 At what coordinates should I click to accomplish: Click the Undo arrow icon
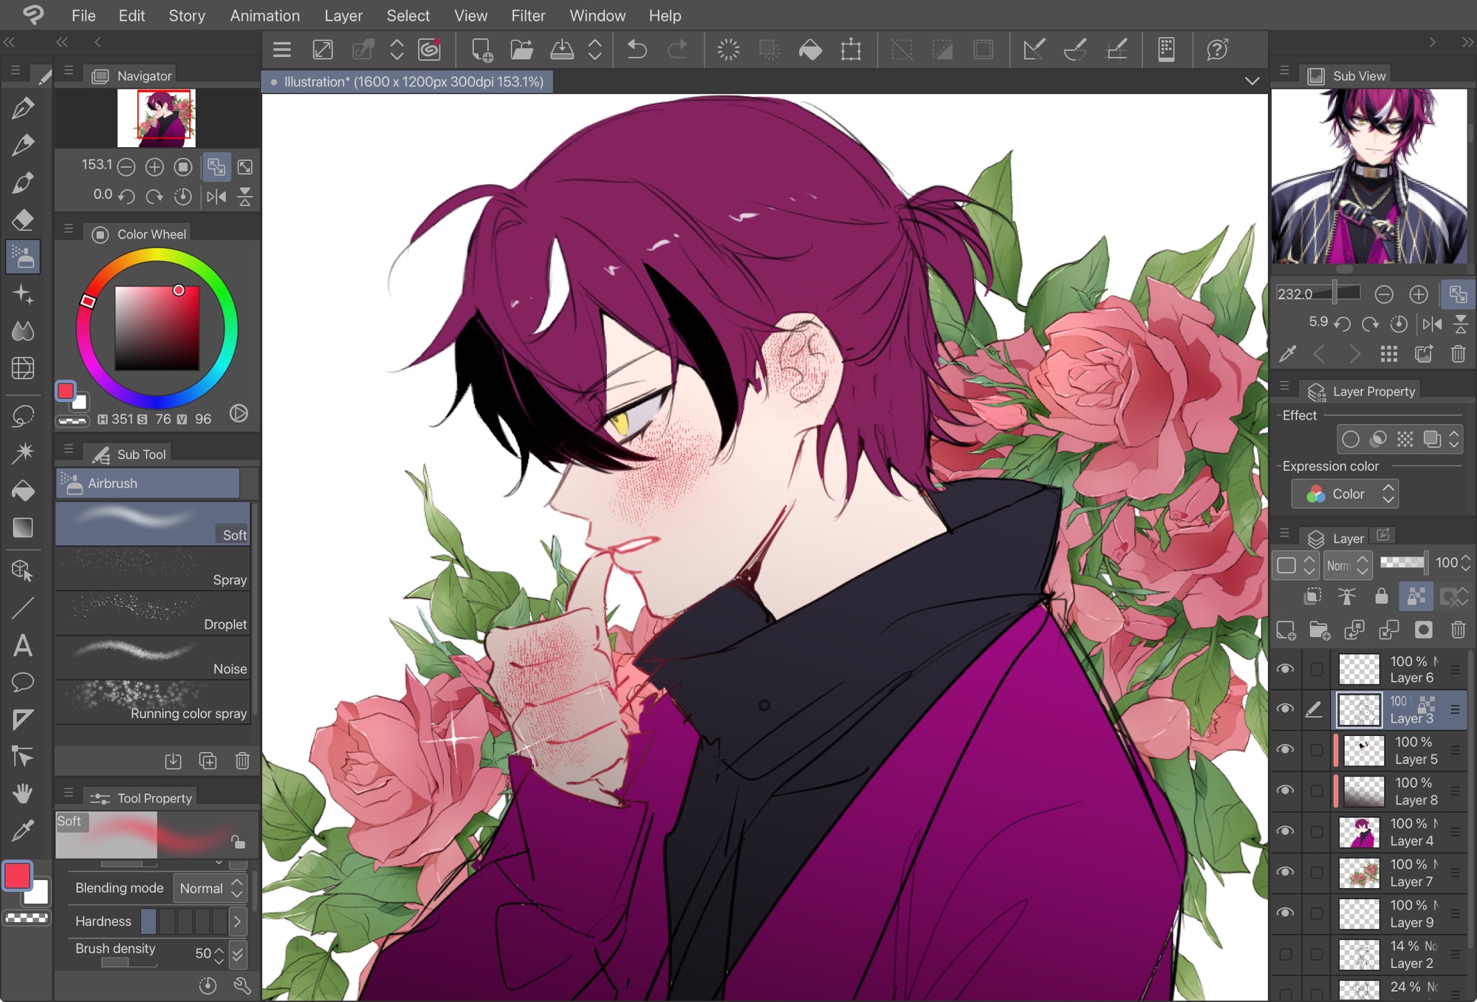tap(637, 50)
